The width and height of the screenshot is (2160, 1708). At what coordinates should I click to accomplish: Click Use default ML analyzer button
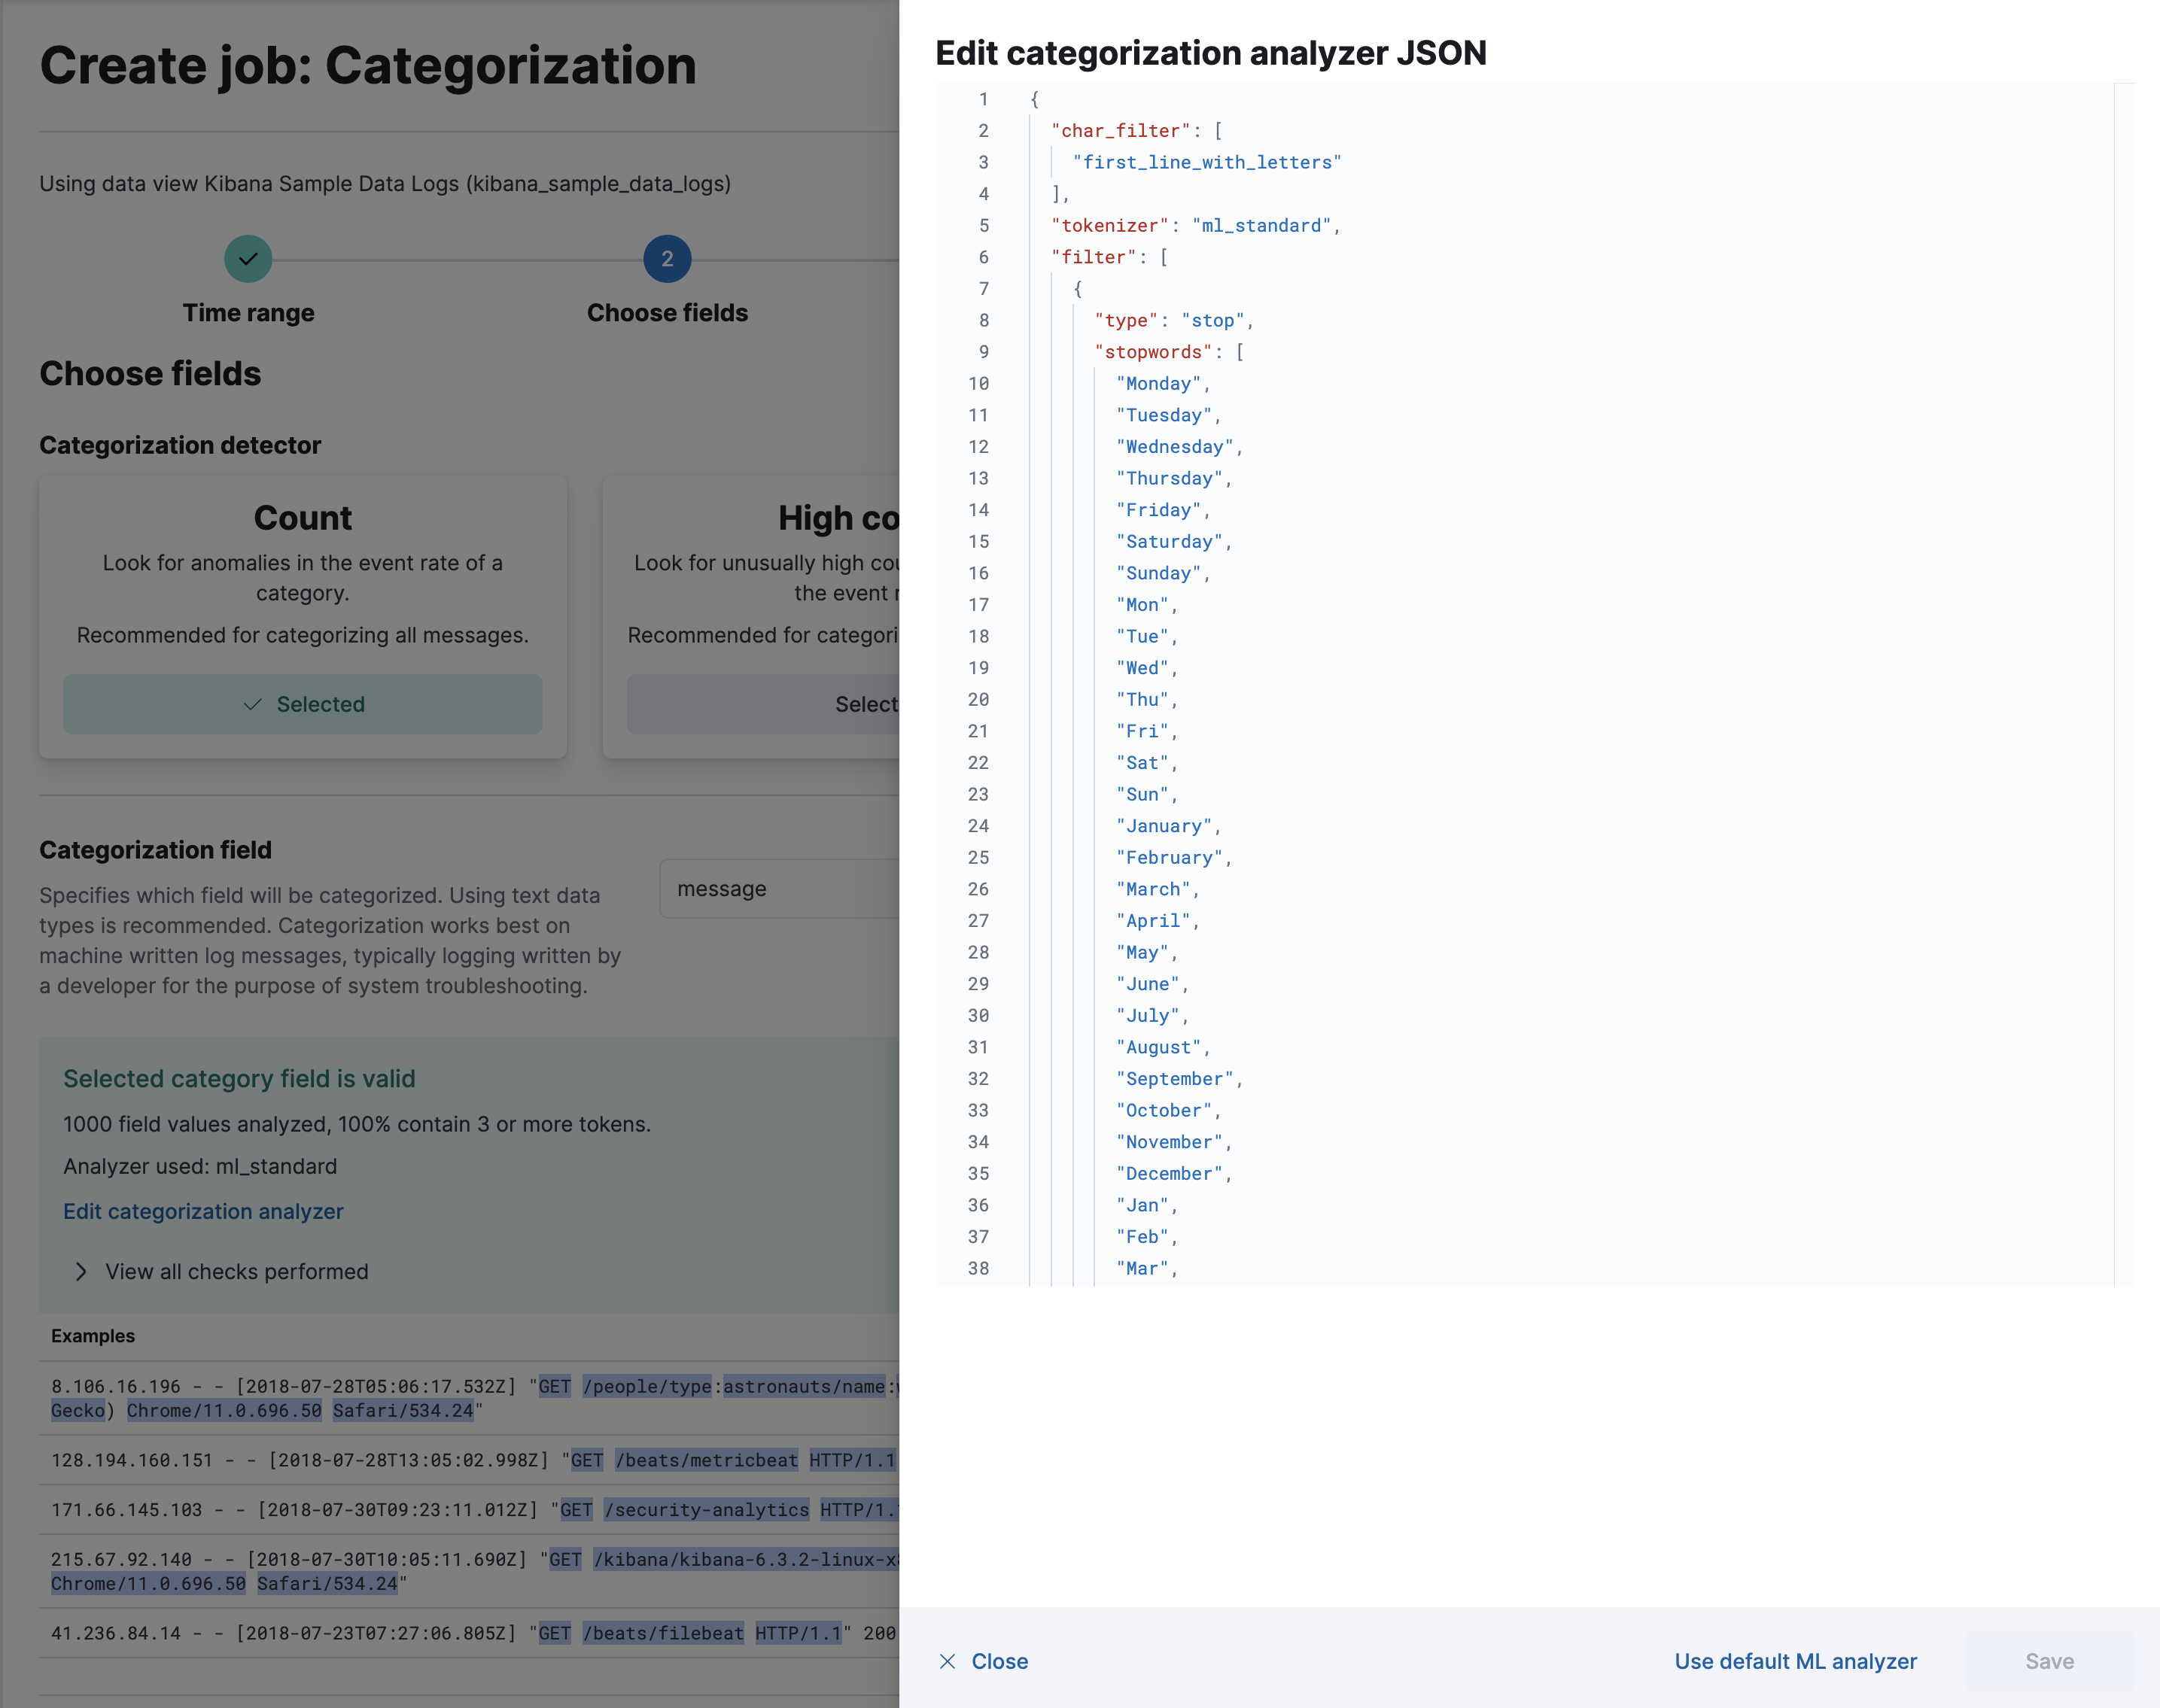click(1793, 1661)
